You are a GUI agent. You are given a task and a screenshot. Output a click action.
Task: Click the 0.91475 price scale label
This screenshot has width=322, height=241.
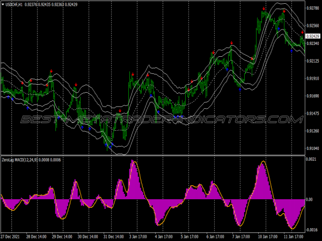click(x=313, y=114)
